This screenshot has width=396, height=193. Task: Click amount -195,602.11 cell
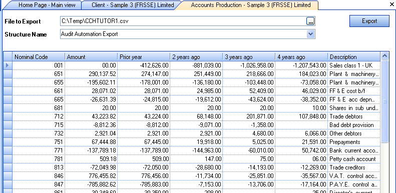pos(91,82)
